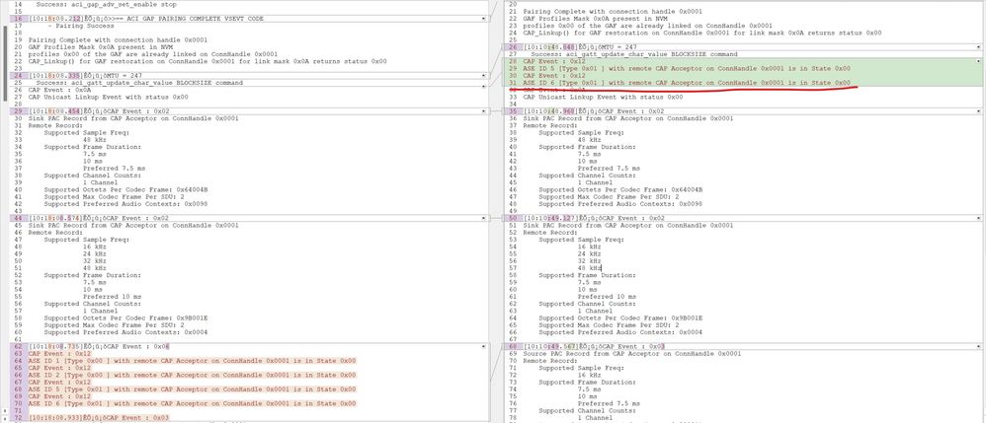Open dropdown arrow on left line 29 CAP Event header
The width and height of the screenshot is (986, 423).
(483, 111)
